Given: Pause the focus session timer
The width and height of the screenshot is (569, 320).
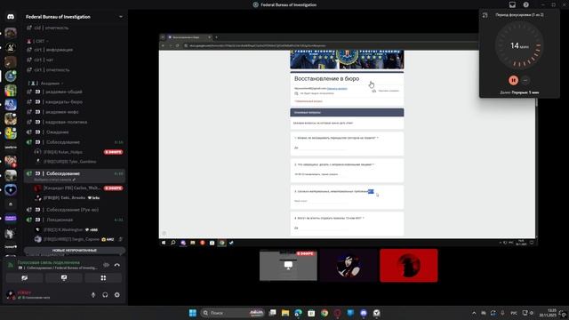Looking at the screenshot, I should 513,80.
